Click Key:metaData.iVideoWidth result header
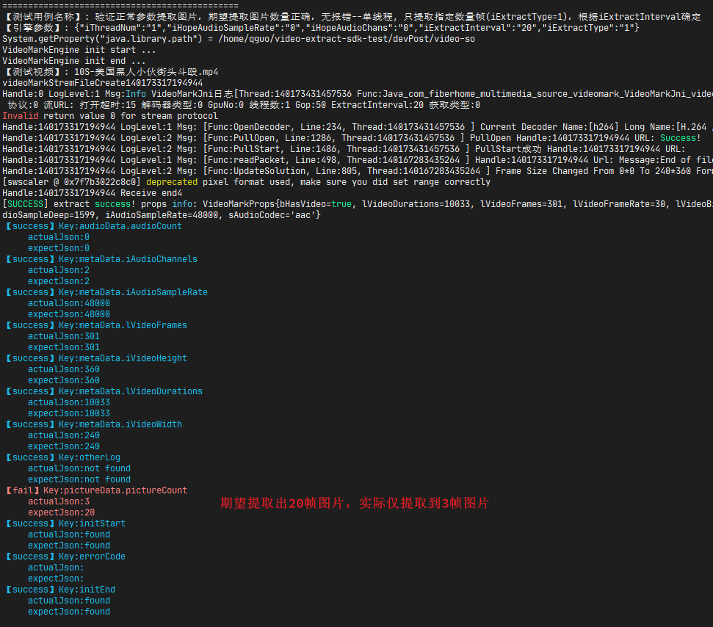 (94, 424)
